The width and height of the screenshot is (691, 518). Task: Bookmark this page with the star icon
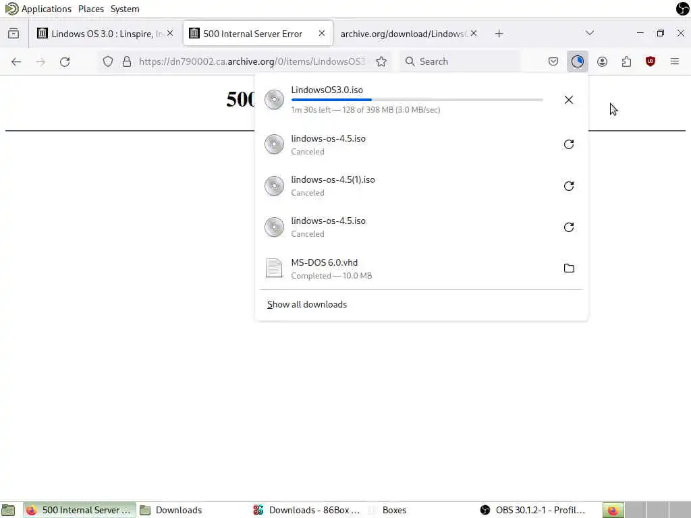point(381,61)
